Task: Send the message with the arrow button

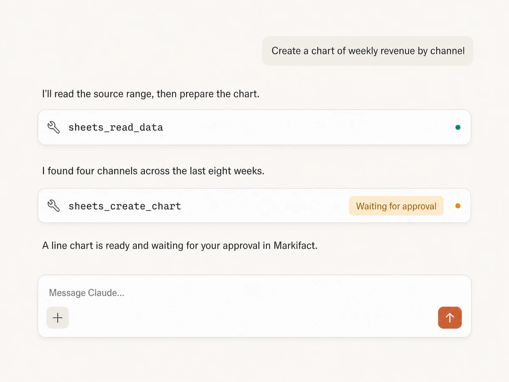Action: point(450,317)
